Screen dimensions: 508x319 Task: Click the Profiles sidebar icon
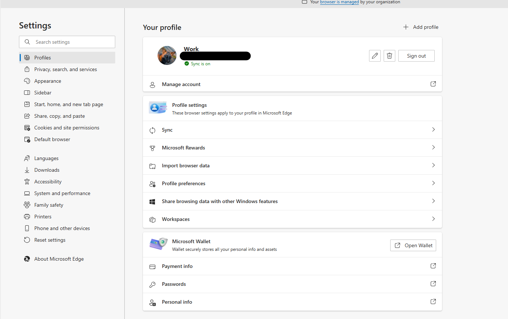[27, 58]
